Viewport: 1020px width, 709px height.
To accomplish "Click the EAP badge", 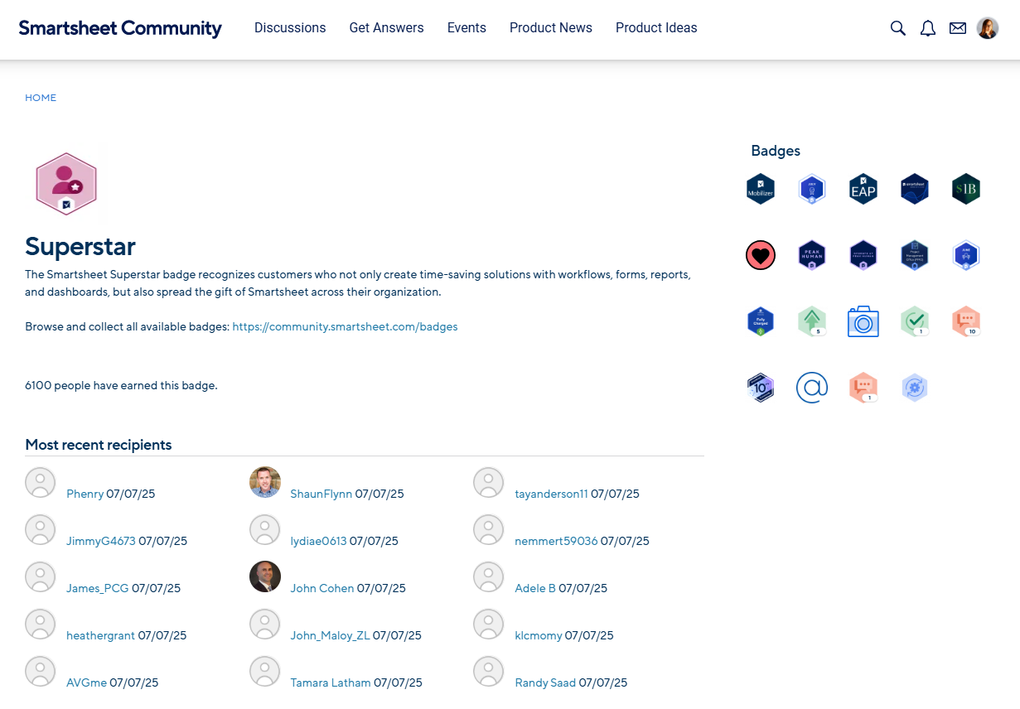I will click(x=863, y=189).
